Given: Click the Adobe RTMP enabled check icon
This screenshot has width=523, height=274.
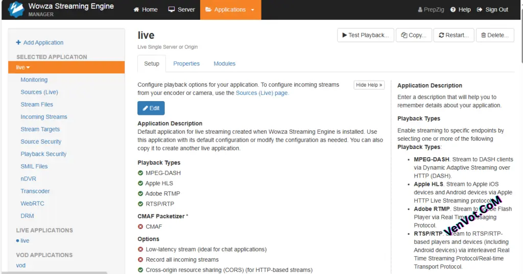Looking at the screenshot, I should click(140, 194).
